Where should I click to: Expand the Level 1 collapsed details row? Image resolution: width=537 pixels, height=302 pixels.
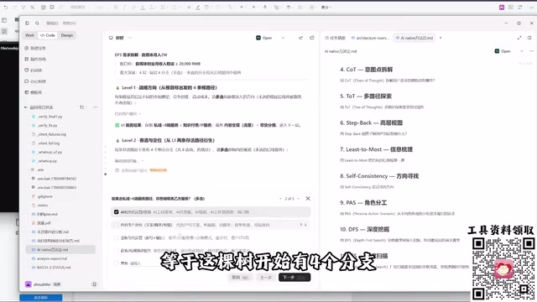click(128, 114)
